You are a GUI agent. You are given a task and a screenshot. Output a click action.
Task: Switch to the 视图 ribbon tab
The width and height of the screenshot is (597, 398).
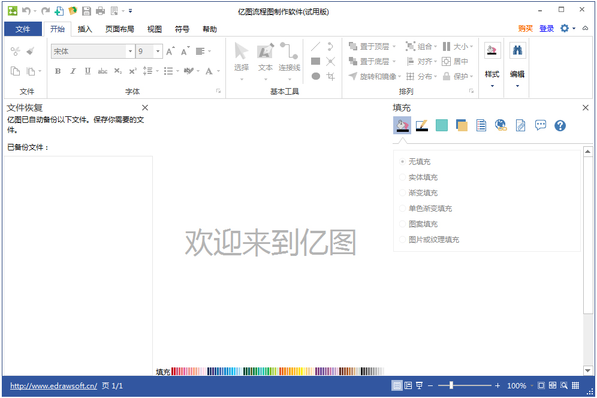tap(155, 29)
